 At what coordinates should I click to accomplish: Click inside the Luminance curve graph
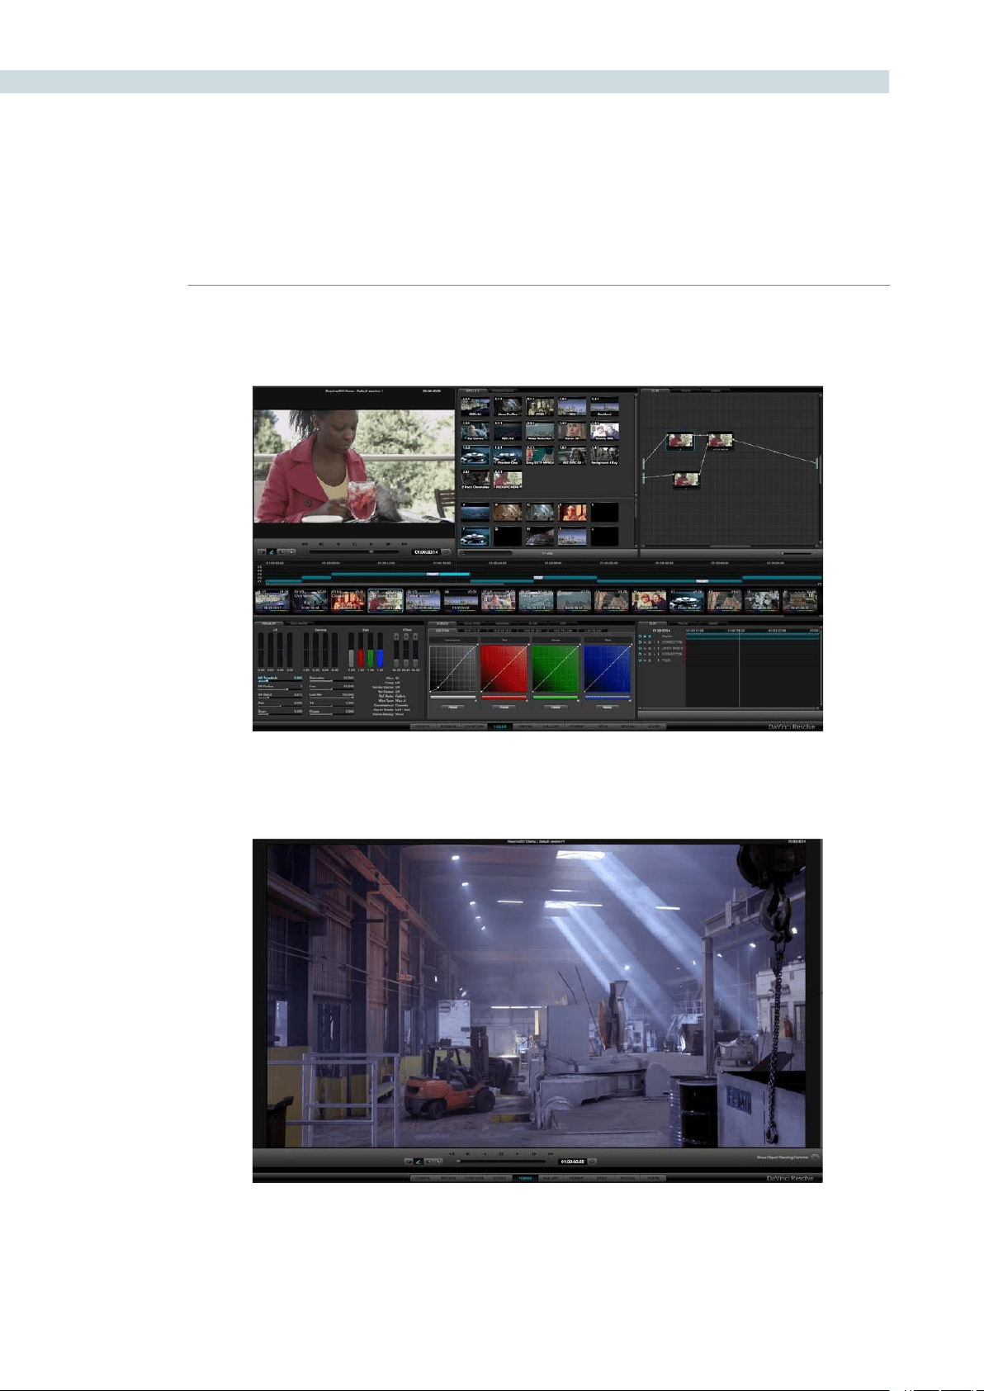point(452,668)
